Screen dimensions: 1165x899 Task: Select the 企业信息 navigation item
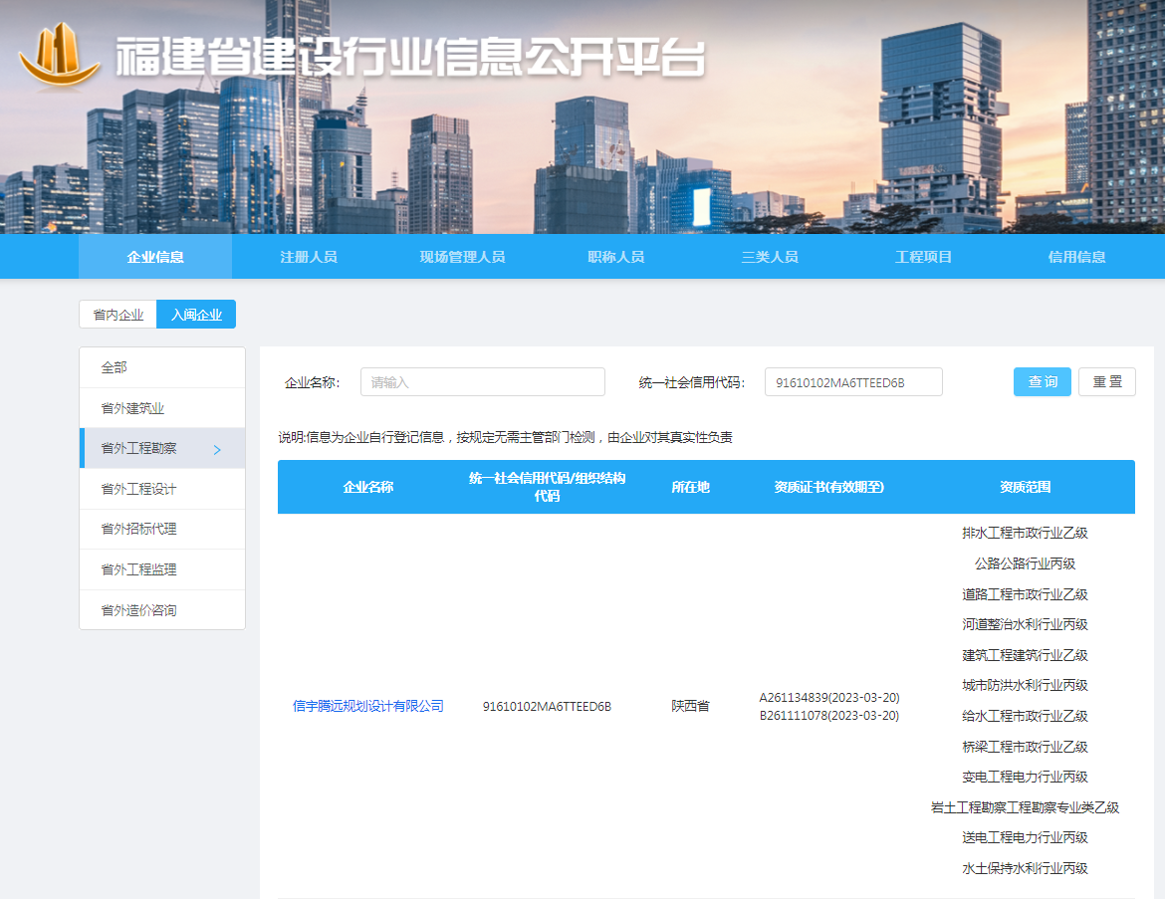pyautogui.click(x=154, y=256)
